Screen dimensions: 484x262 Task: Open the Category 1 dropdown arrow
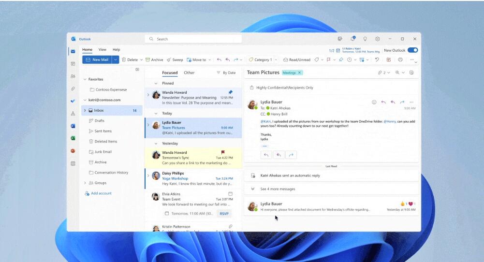pos(276,60)
